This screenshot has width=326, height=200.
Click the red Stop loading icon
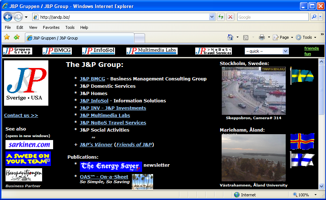[230, 17]
